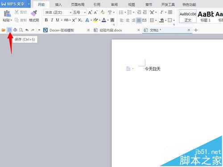The image size is (223, 167).
Task: Open the font settings dialog launcher
Action: (x=114, y=24)
